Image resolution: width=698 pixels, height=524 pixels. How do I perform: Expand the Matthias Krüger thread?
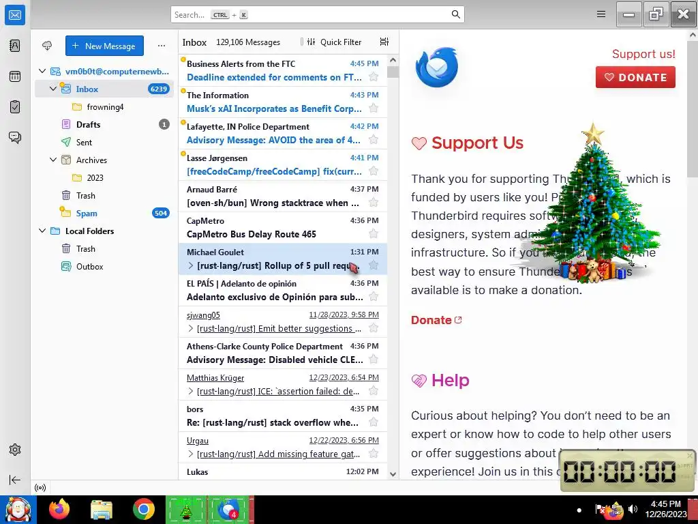[191, 391]
